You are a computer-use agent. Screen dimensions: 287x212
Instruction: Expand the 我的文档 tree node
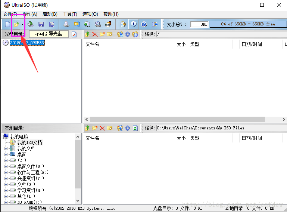[6, 148]
